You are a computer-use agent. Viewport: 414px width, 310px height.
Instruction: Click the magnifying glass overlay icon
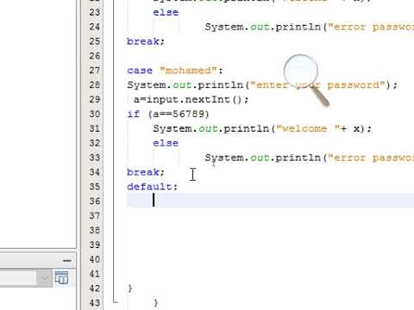click(306, 80)
